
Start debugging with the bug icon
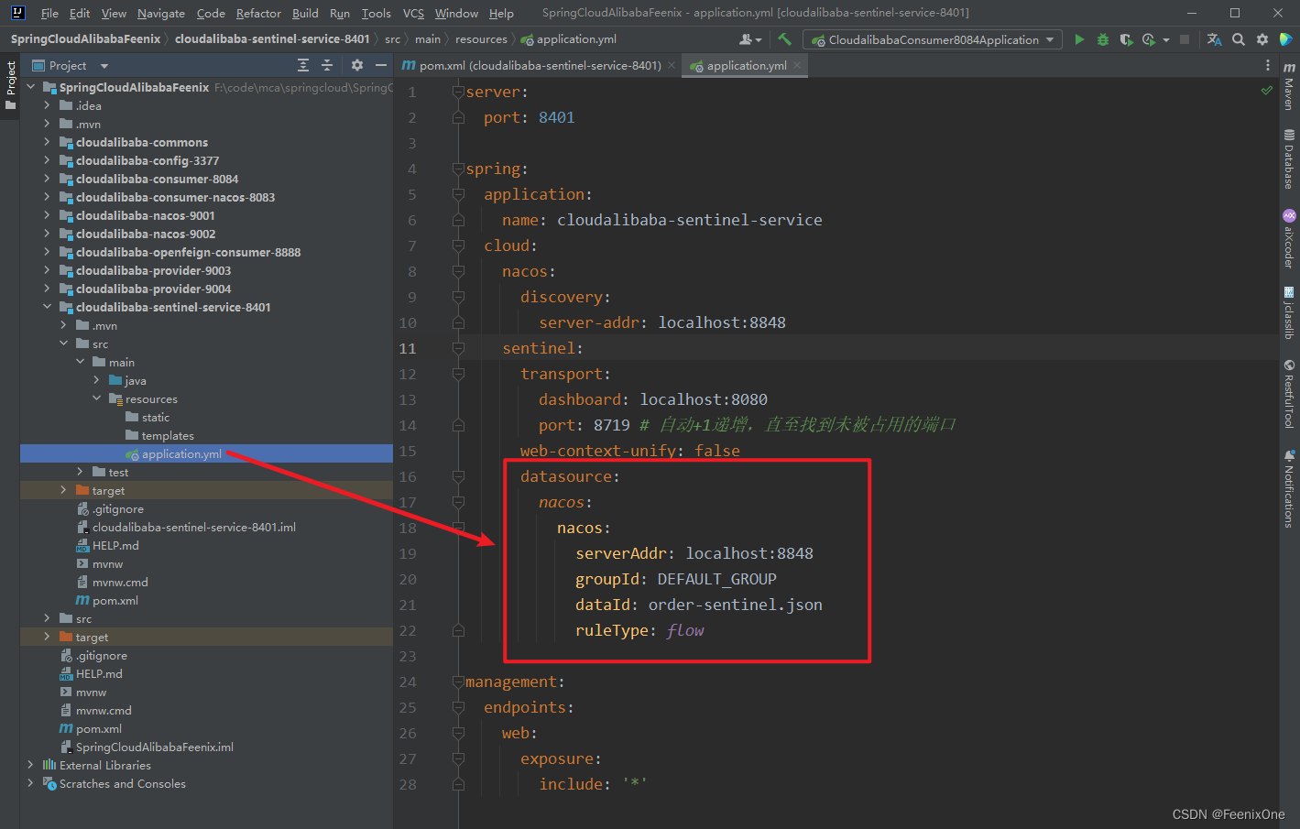pos(1103,39)
